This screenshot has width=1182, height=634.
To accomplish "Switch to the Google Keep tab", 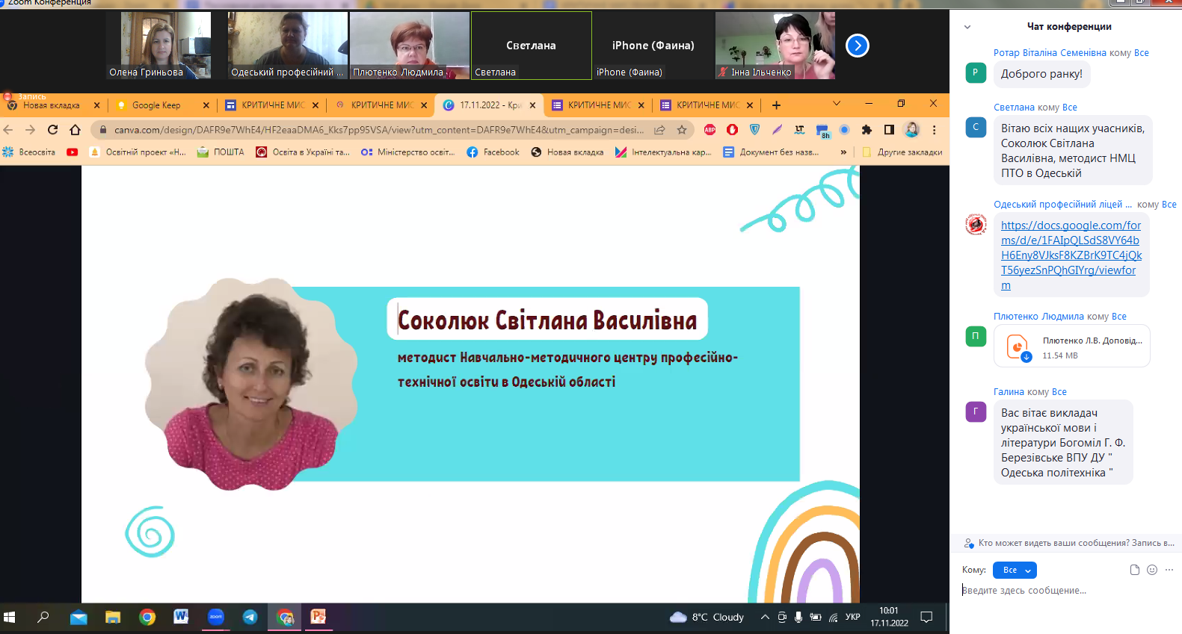I will coord(156,105).
